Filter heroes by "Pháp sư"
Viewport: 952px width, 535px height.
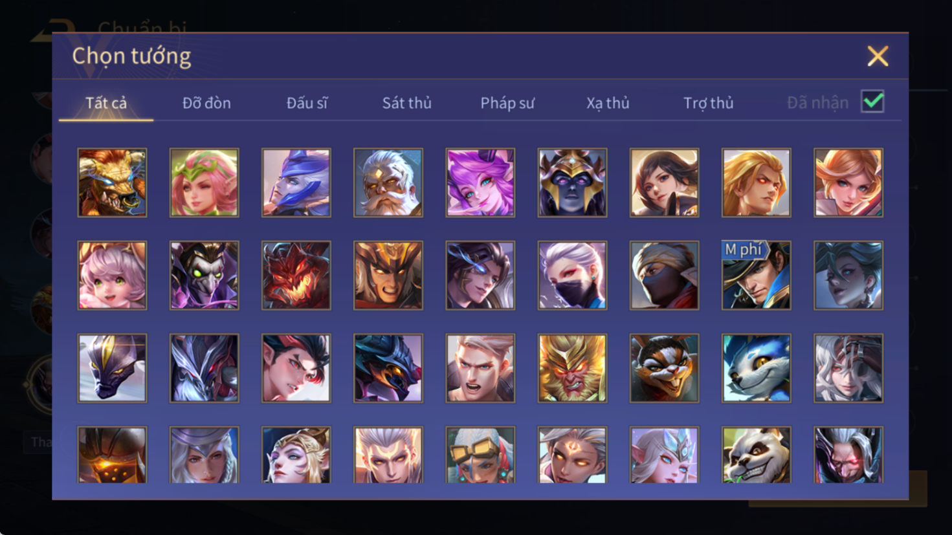coord(507,103)
